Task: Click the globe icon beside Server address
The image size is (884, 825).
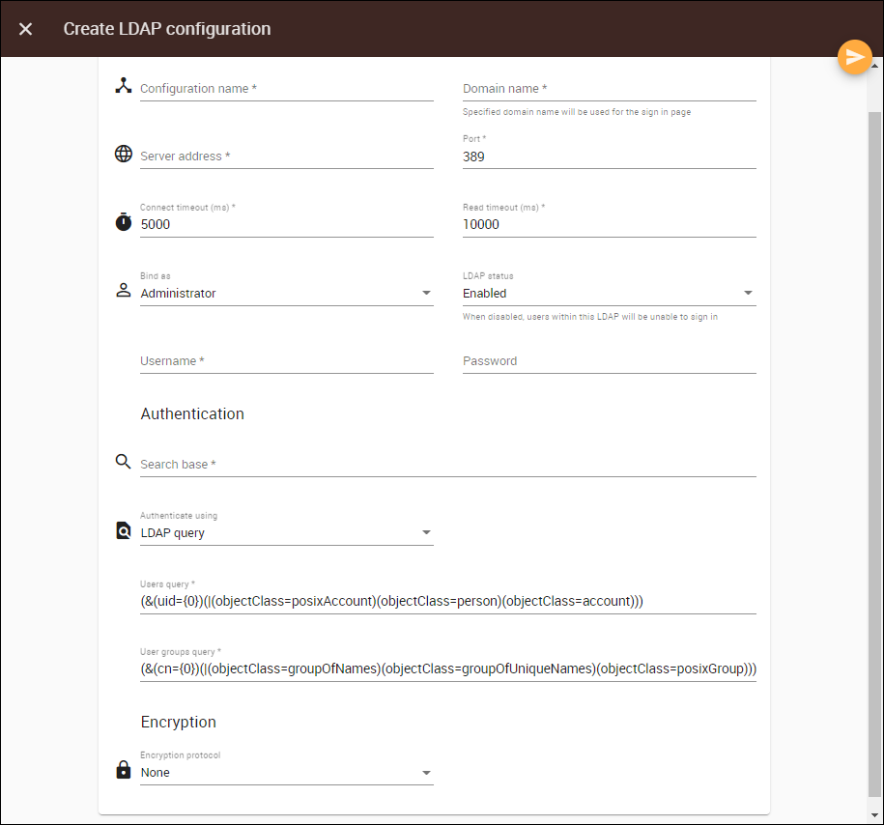Action: tap(123, 155)
